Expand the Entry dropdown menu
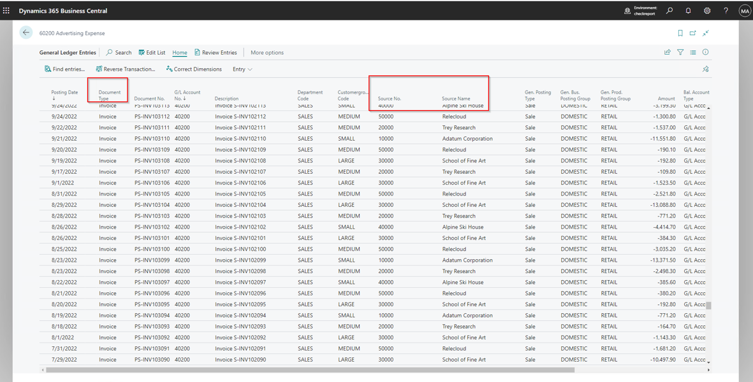 242,69
